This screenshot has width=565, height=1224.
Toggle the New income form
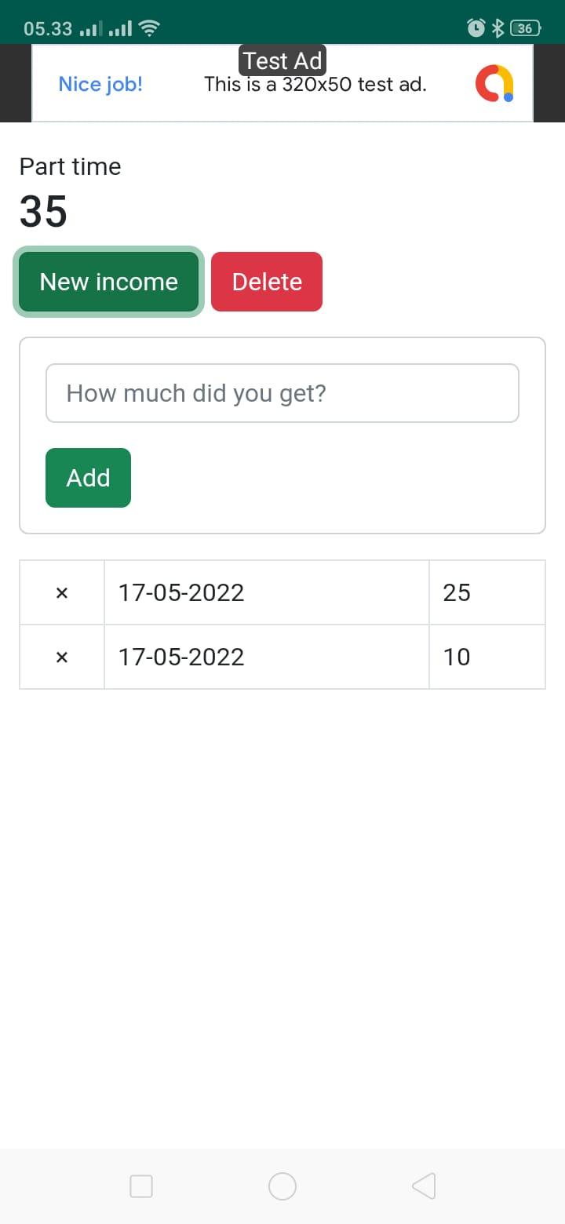[x=109, y=282]
